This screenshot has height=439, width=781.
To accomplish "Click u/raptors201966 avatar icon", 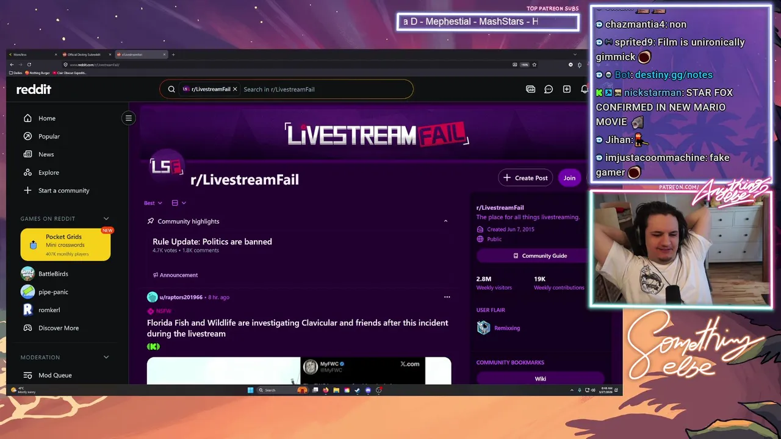I will (x=152, y=297).
